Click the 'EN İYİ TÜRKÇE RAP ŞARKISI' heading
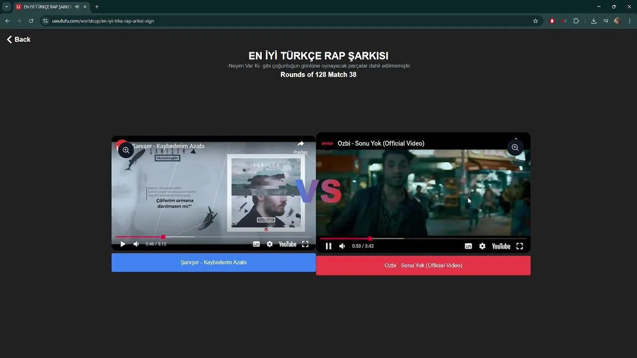Image resolution: width=637 pixels, height=358 pixels. point(318,56)
